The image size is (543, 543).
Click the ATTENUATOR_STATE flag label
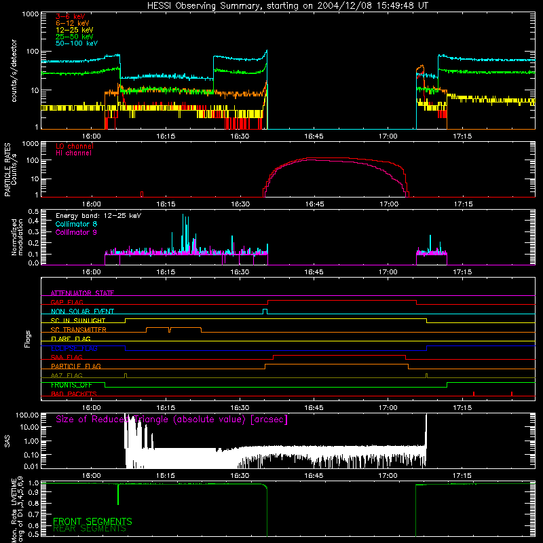(x=82, y=293)
